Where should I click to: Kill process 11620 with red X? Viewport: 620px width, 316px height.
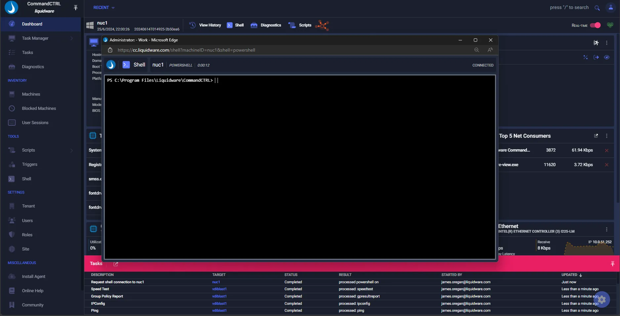(606, 165)
